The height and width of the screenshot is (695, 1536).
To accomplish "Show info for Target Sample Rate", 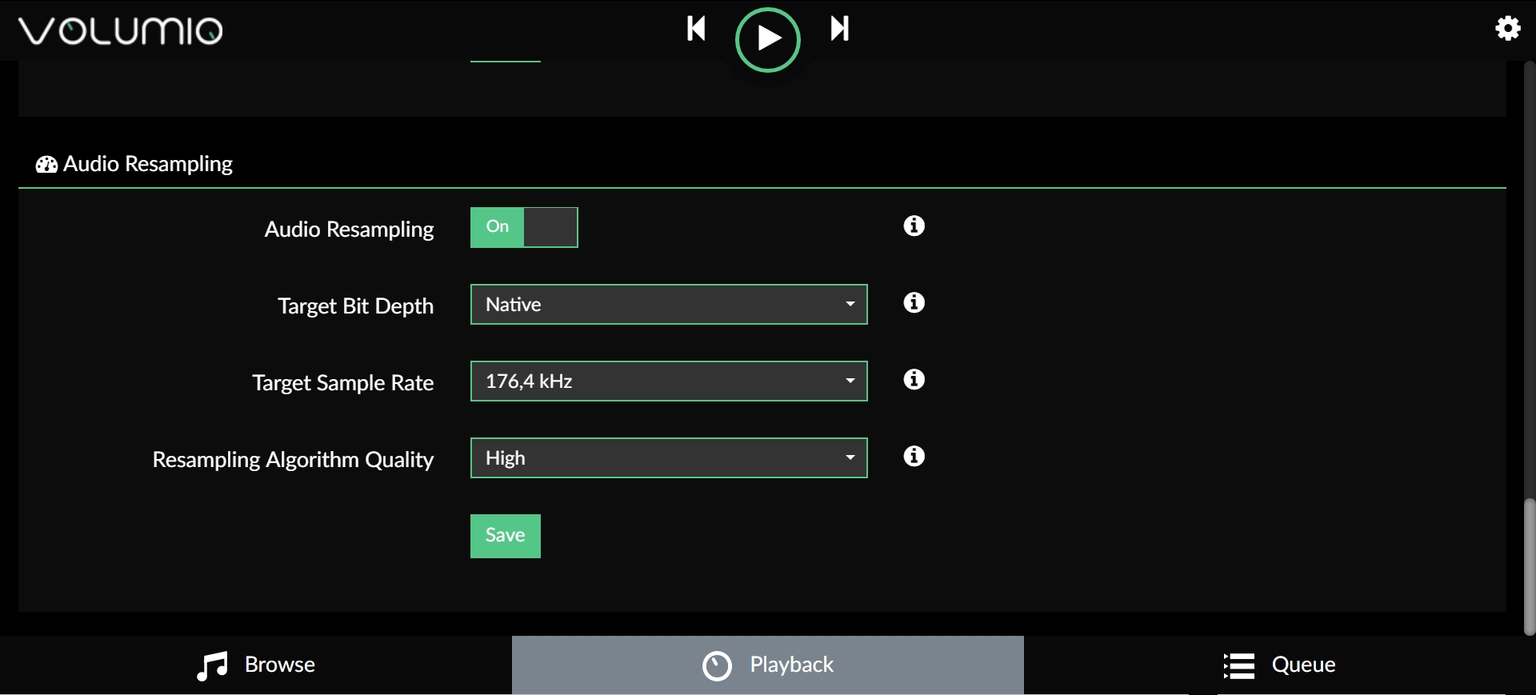I will 914,380.
